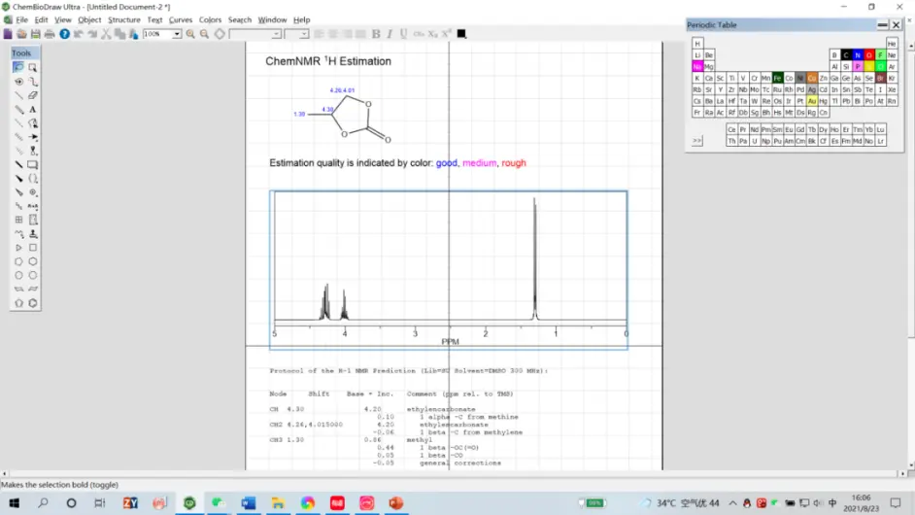Select the Text tool in Tools palette
The width and height of the screenshot is (915, 515).
(33, 110)
